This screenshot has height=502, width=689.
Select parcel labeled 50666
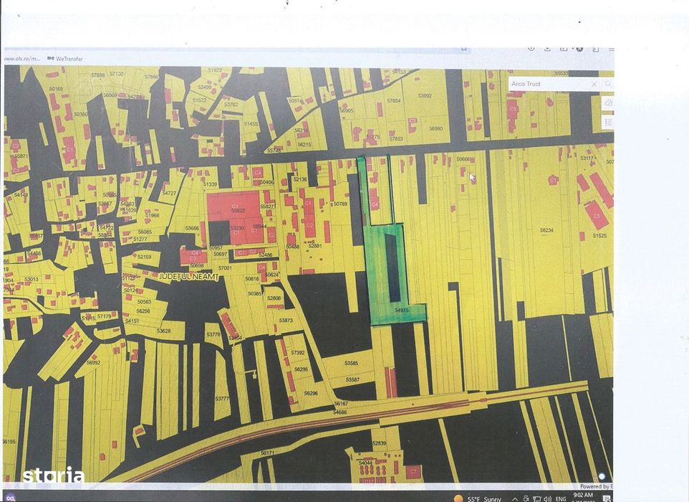463,159
